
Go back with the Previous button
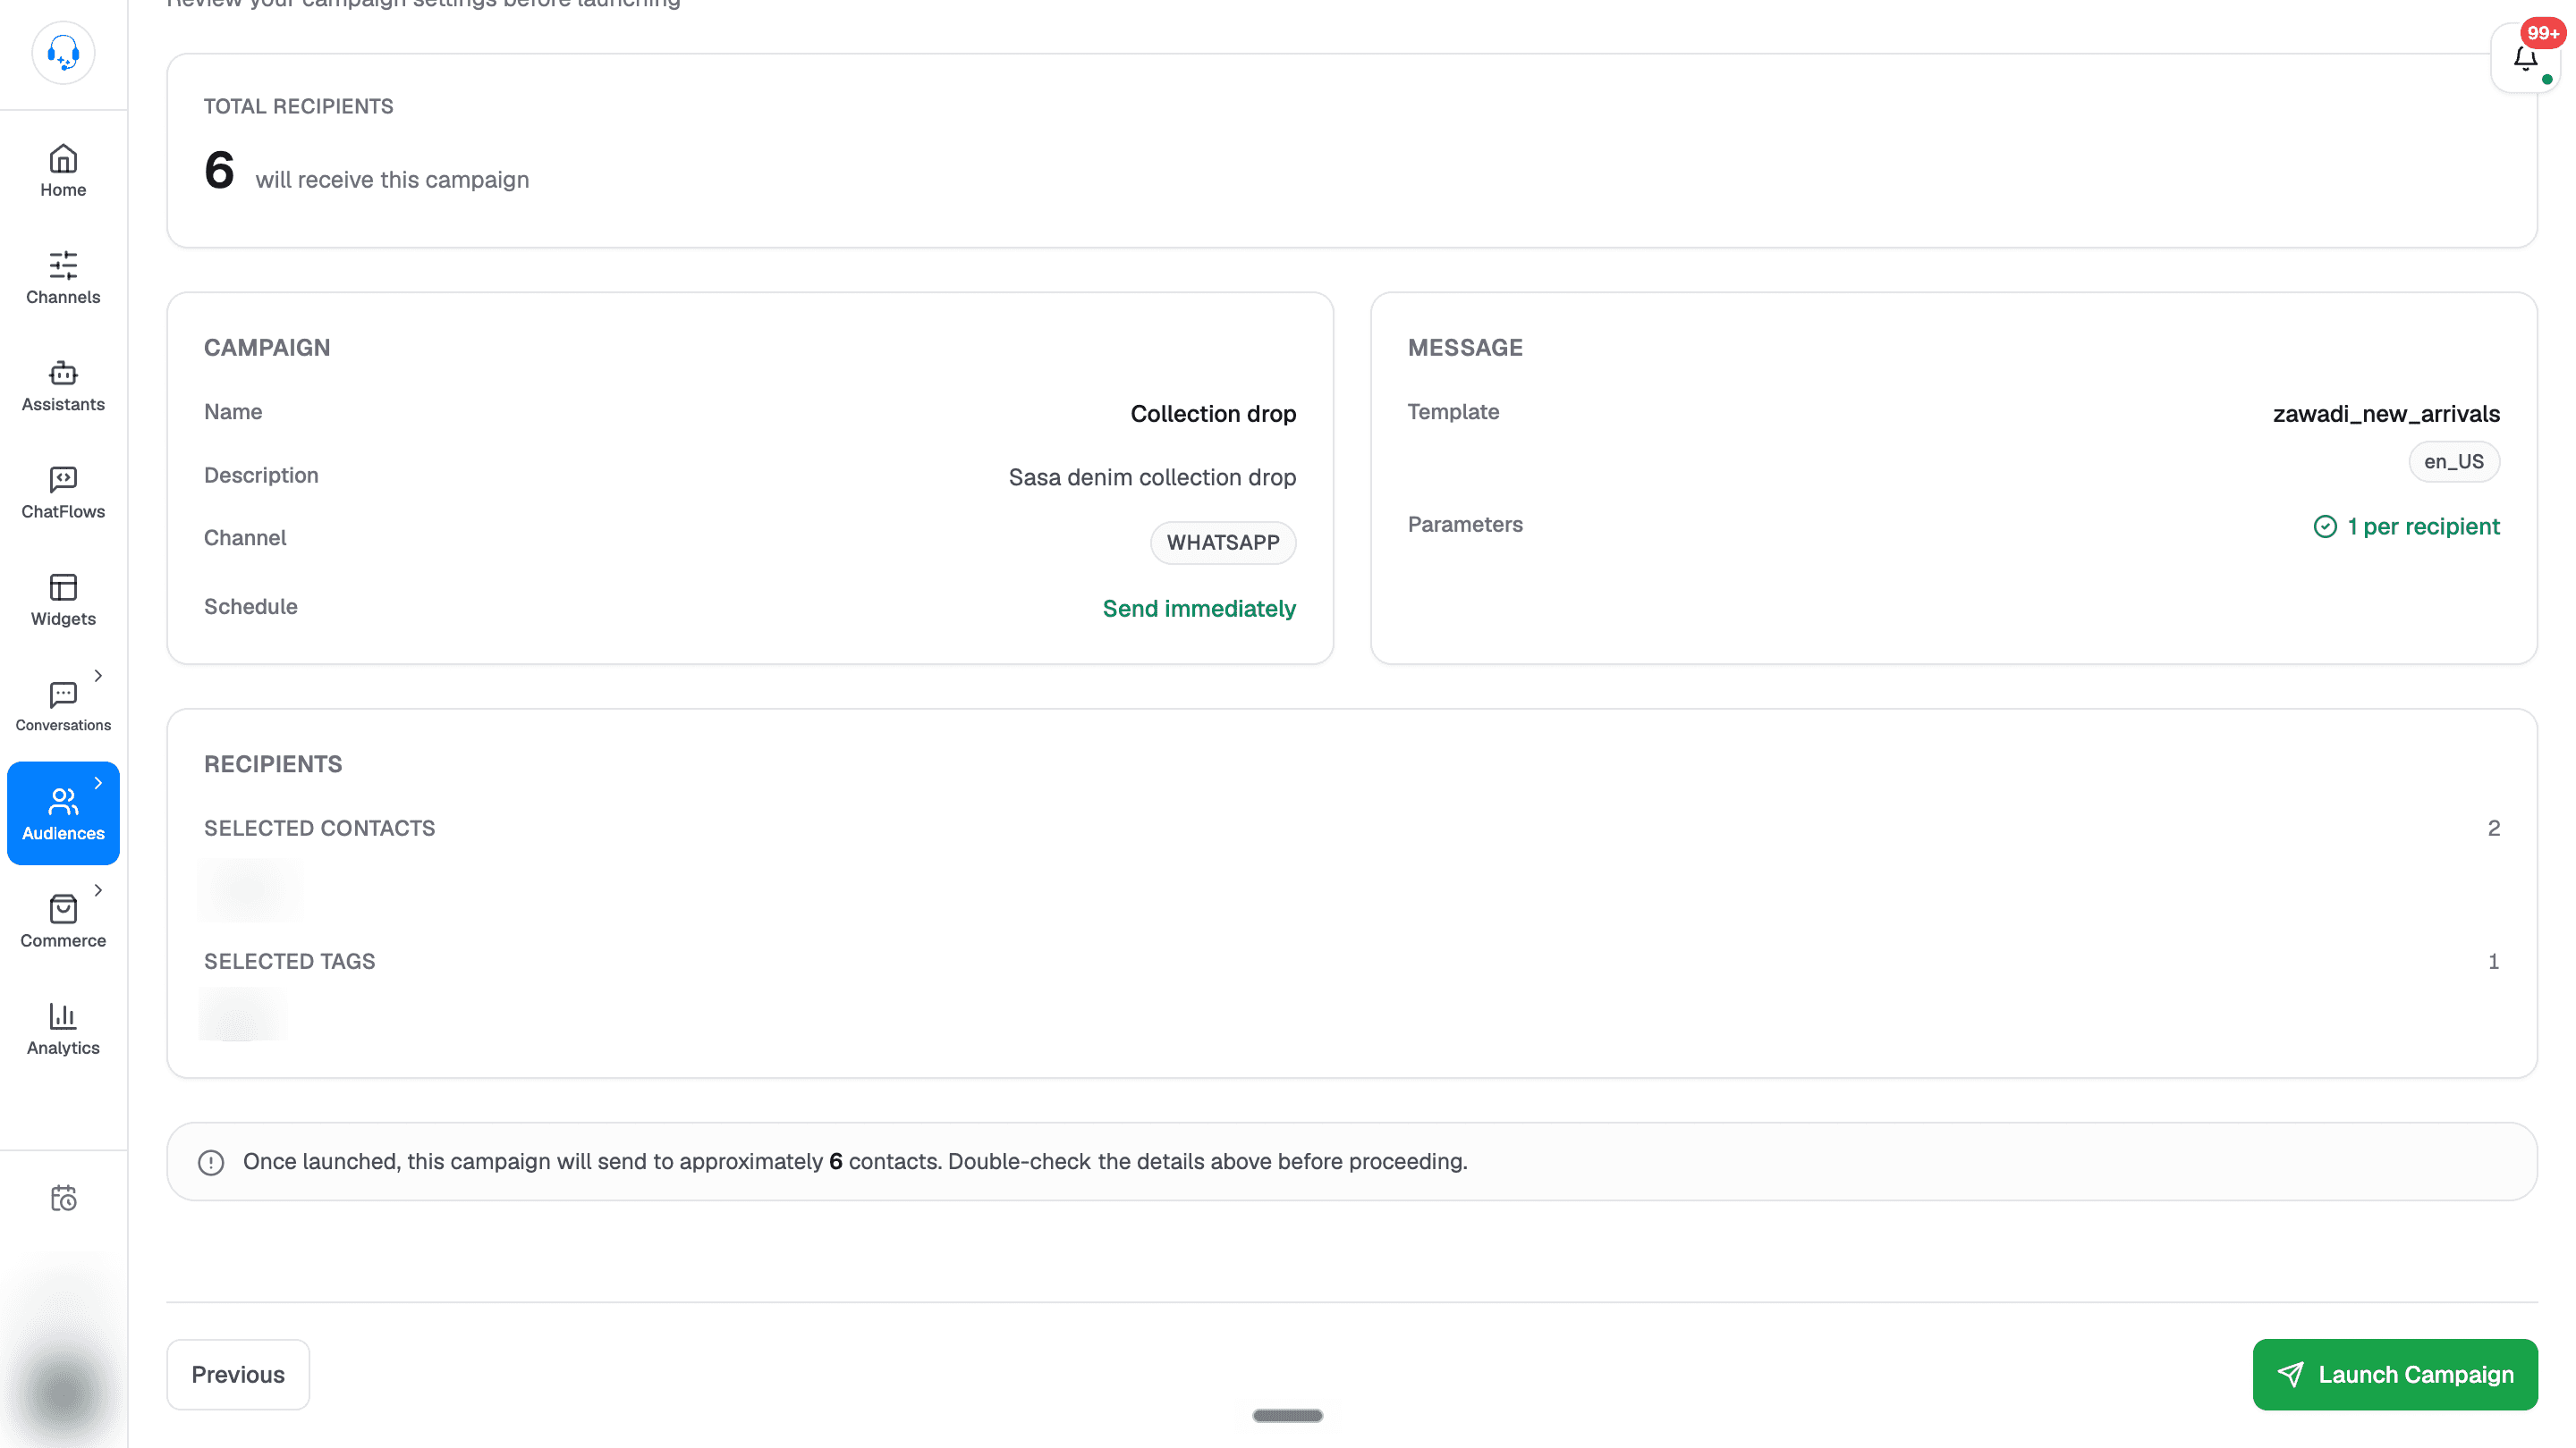tap(238, 1374)
